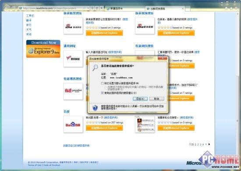Open the 通用网址 heading link

click(70, 46)
